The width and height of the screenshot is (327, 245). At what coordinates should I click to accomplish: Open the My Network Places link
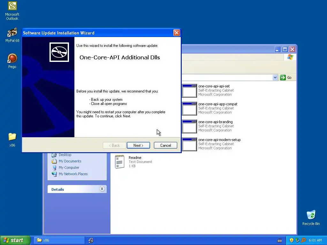pyautogui.click(x=73, y=174)
